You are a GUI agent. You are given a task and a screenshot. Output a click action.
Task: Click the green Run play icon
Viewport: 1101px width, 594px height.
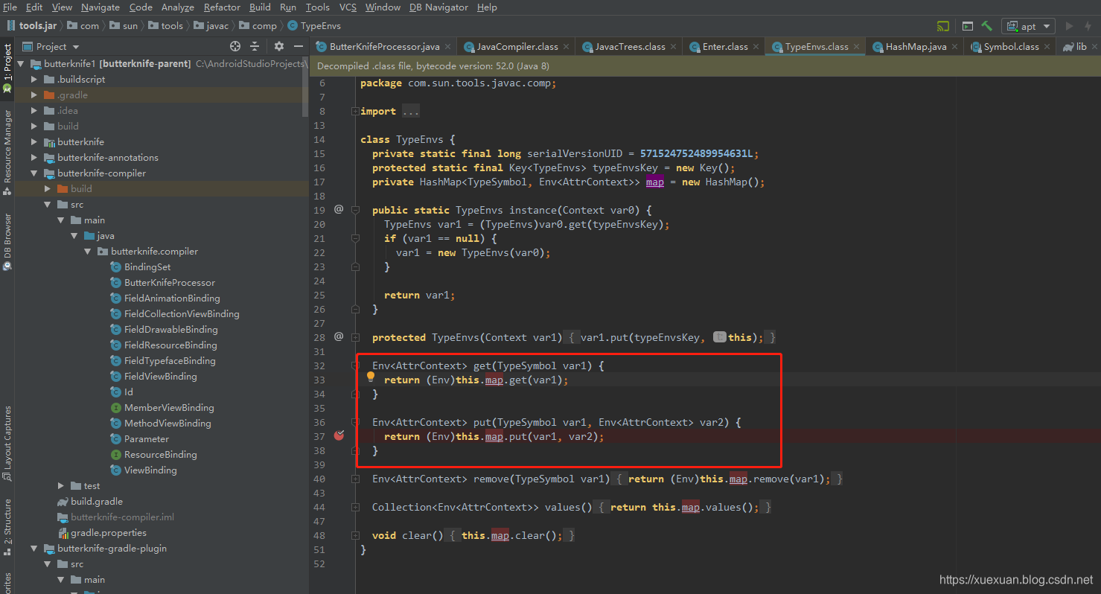[1070, 26]
